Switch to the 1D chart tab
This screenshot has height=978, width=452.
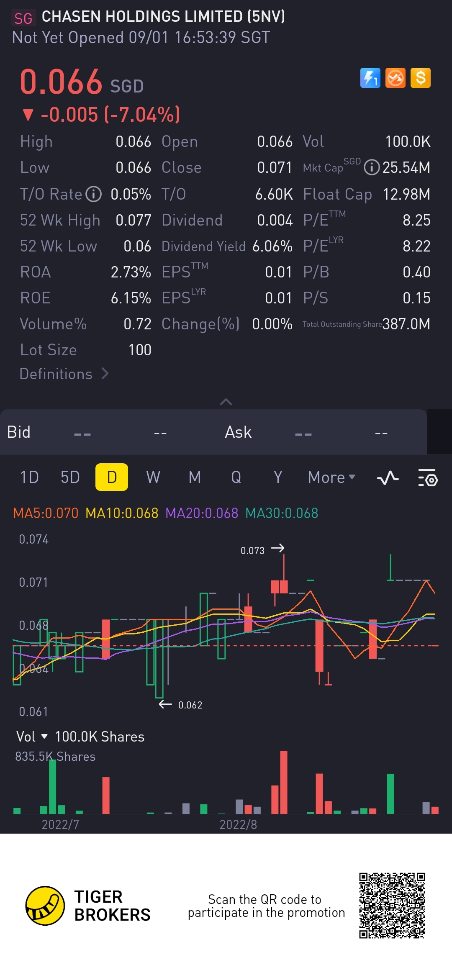click(29, 477)
